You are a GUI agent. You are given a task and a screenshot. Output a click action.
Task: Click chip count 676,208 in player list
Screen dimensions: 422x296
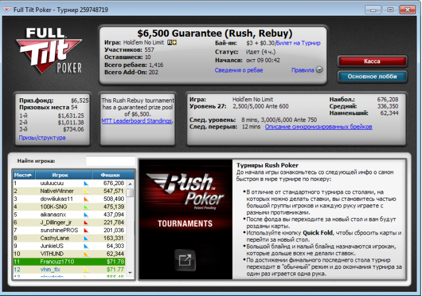coord(113,183)
